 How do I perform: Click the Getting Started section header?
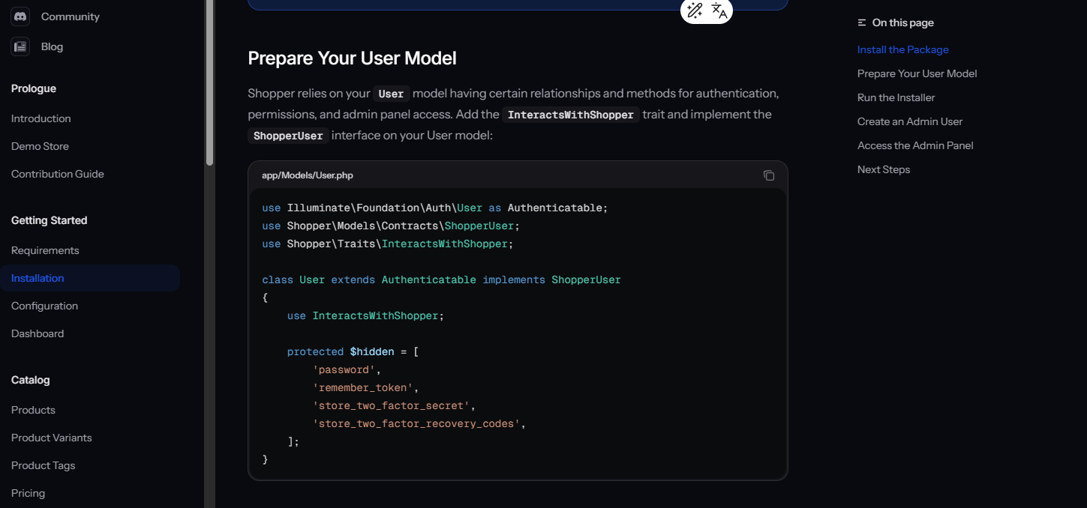pyautogui.click(x=50, y=220)
